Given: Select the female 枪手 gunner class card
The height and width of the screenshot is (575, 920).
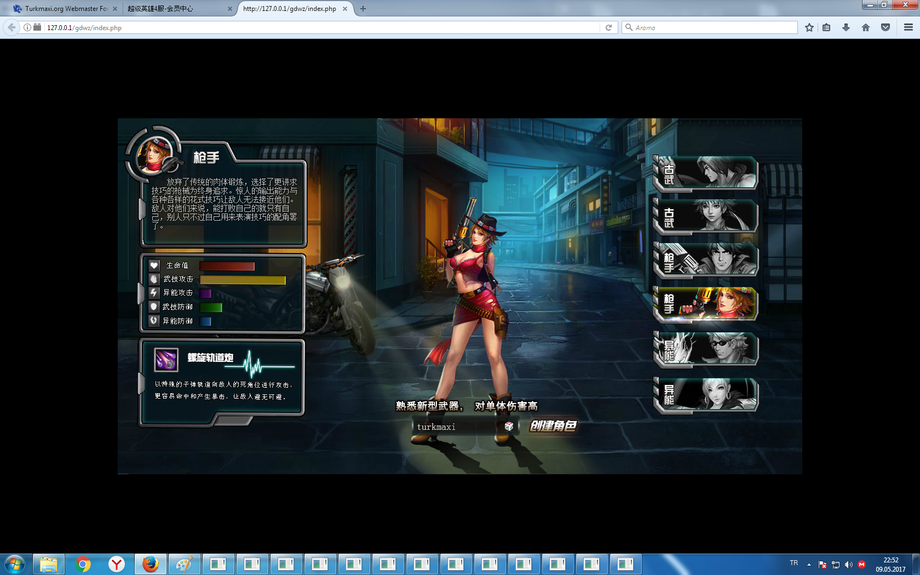Looking at the screenshot, I should click(706, 303).
